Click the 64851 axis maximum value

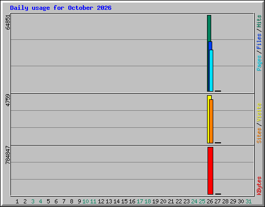pyautogui.click(x=8, y=22)
